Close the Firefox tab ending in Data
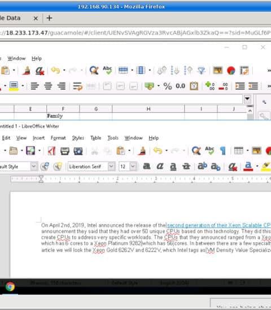Image resolution: width=271 pixels, height=310 pixels. (36, 19)
